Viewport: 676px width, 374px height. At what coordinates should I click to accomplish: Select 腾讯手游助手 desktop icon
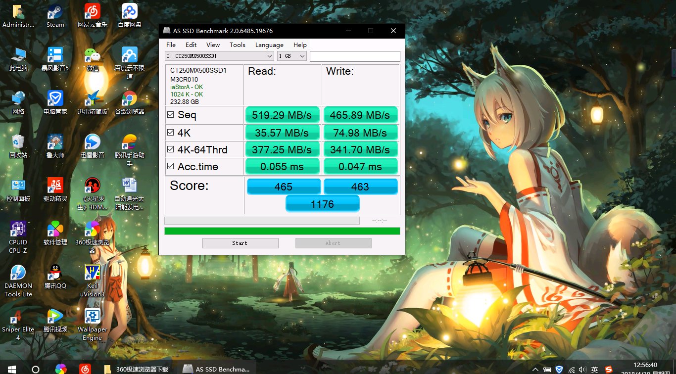click(130, 150)
